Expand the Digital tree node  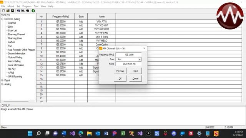click(x=2, y=80)
